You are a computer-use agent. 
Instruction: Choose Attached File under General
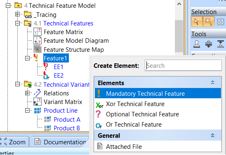click(x=158, y=146)
